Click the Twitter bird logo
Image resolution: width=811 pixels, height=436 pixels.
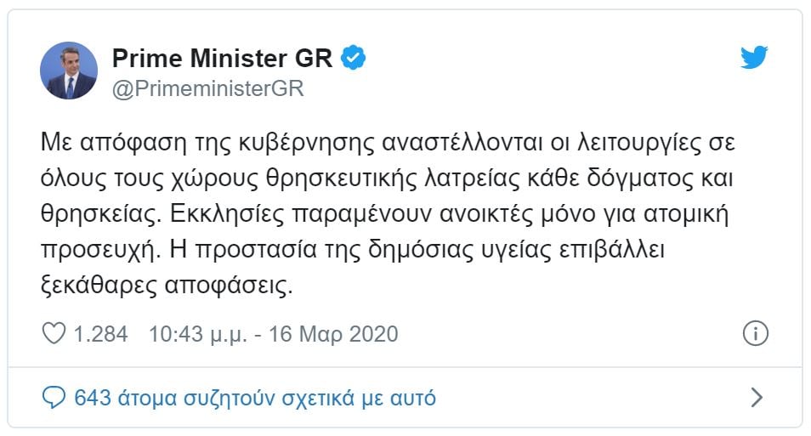point(753,57)
